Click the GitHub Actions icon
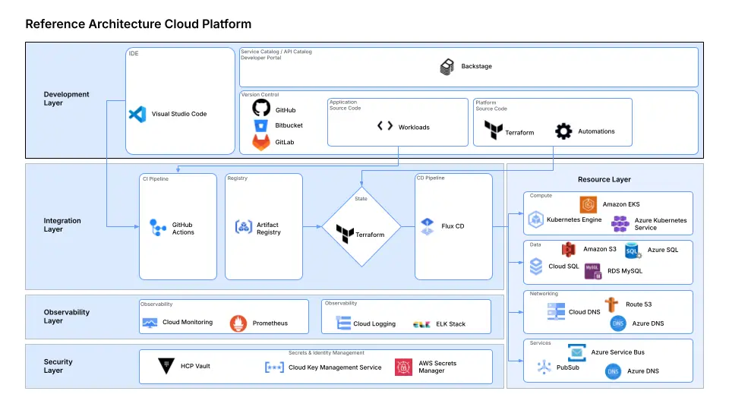 pyautogui.click(x=158, y=228)
